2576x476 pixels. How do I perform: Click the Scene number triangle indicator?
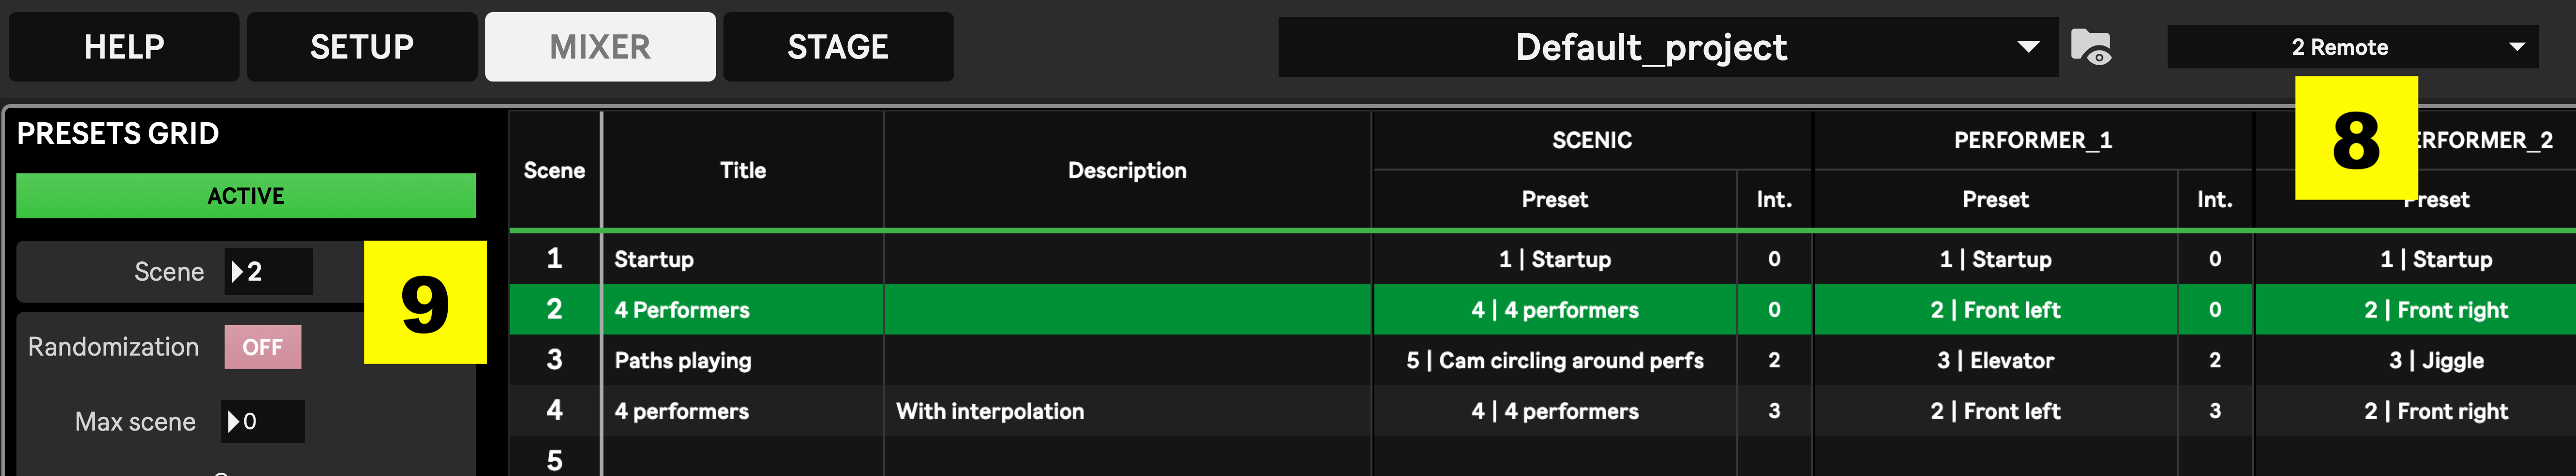[237, 272]
